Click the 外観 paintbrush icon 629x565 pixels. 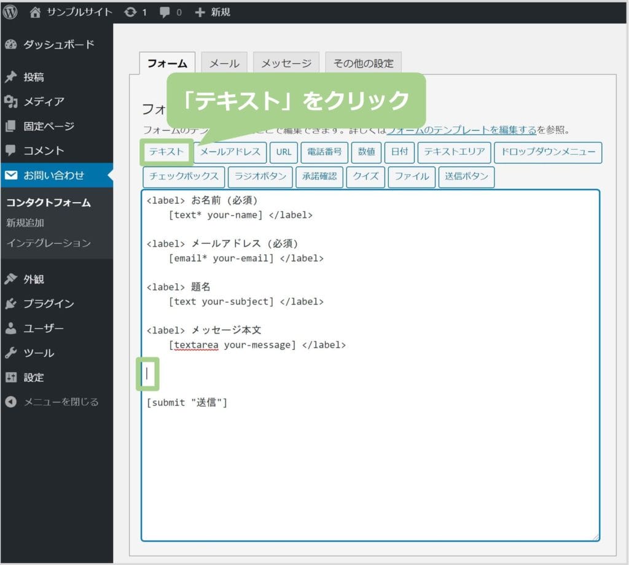[11, 279]
